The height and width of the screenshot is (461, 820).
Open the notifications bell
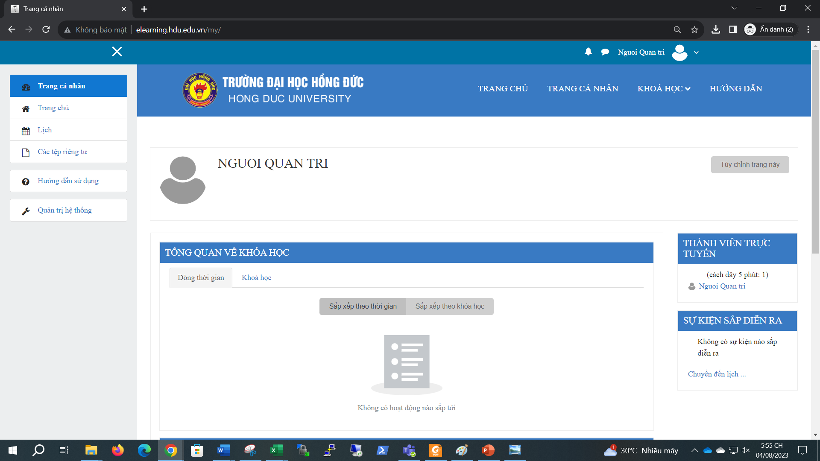point(588,52)
